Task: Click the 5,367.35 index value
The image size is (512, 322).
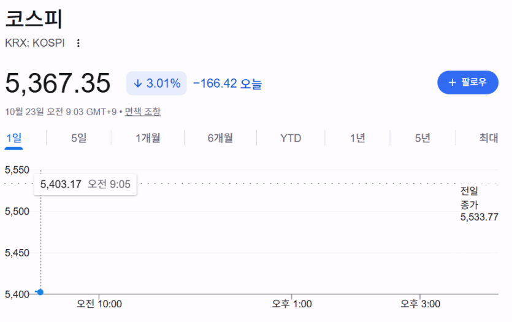Action: point(58,83)
